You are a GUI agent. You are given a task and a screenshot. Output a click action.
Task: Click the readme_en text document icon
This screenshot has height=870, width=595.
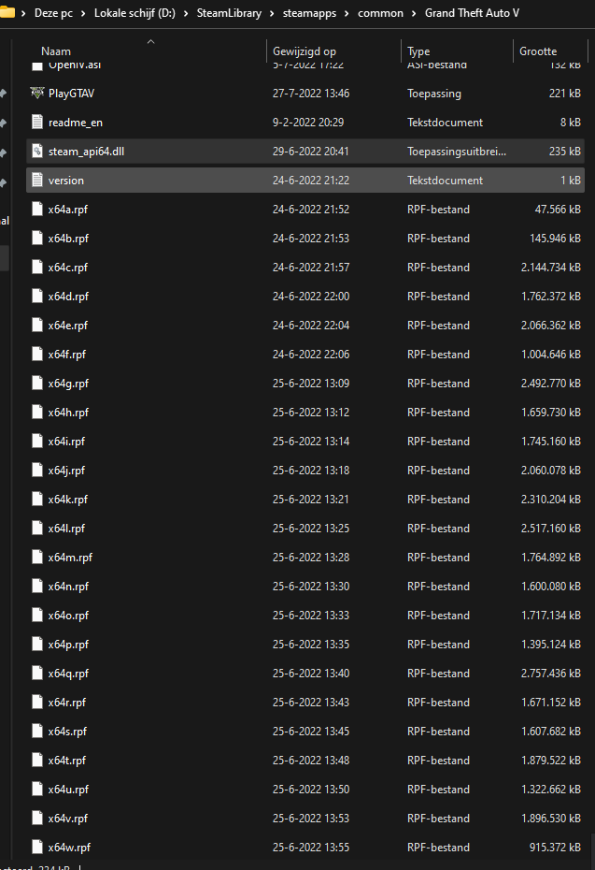(x=37, y=122)
